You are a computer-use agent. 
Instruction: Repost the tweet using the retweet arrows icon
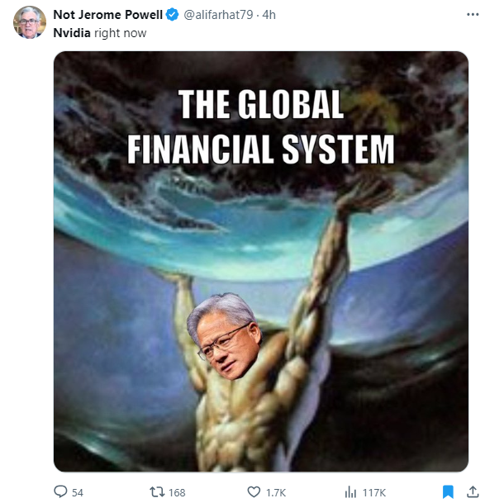click(157, 491)
